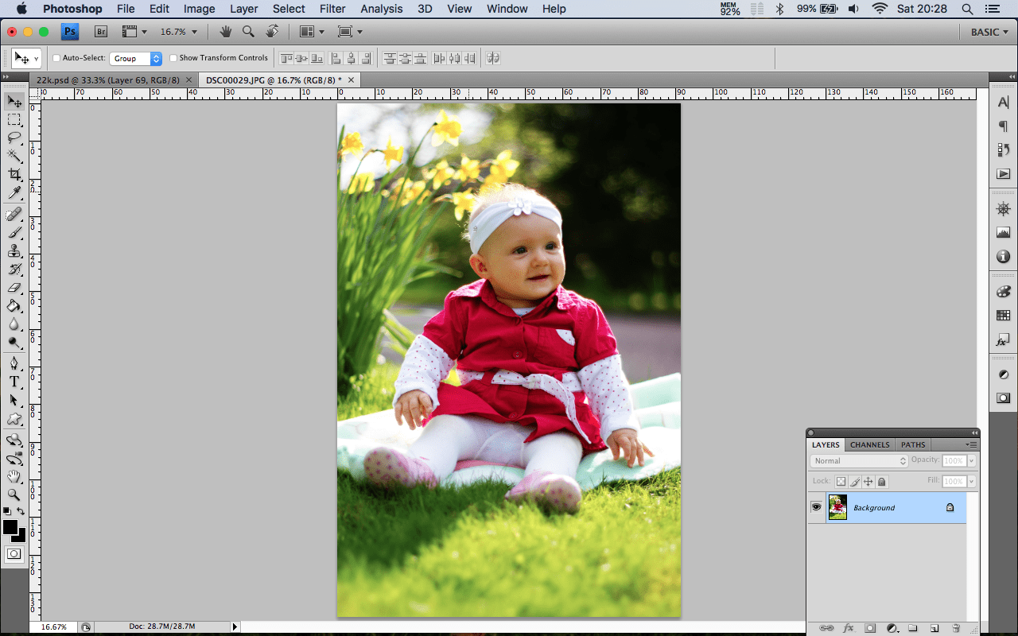Image resolution: width=1018 pixels, height=636 pixels.
Task: Switch to the Channels tab
Action: pos(869,444)
